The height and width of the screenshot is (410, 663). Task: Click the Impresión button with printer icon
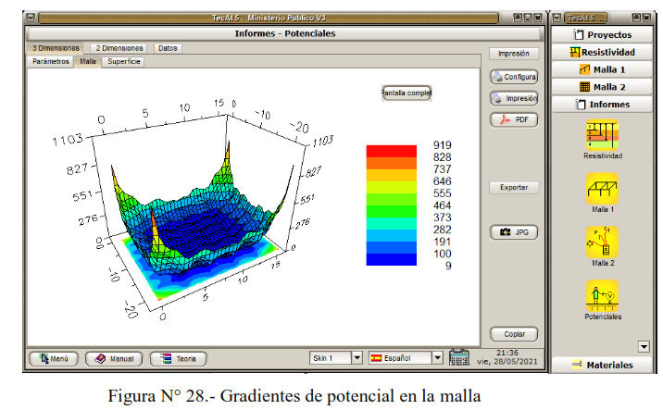point(514,98)
